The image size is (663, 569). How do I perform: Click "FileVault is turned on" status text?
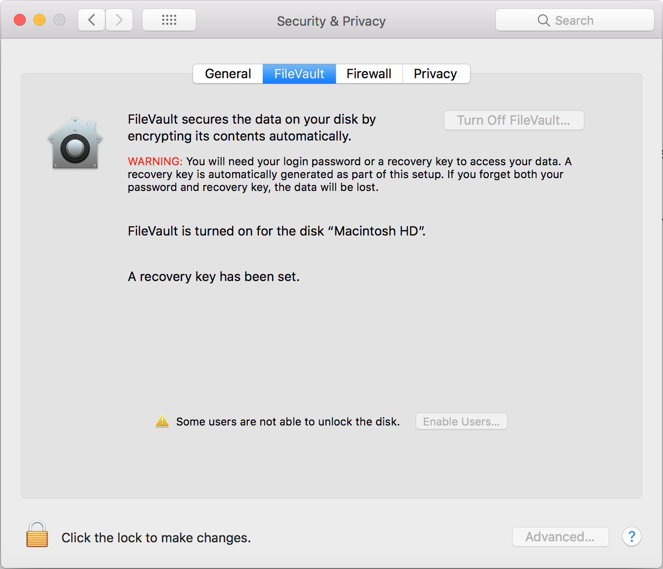coord(277,231)
